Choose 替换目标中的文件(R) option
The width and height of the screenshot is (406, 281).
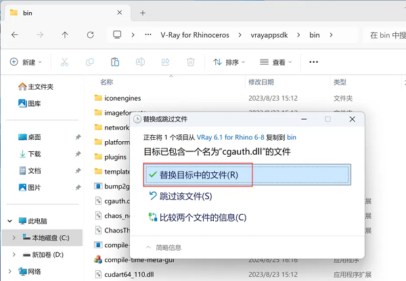pos(198,175)
